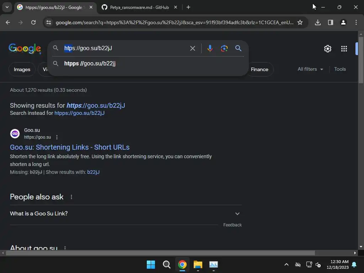Open the Goo.su site favicon
This screenshot has height=273, width=364.
point(15,134)
